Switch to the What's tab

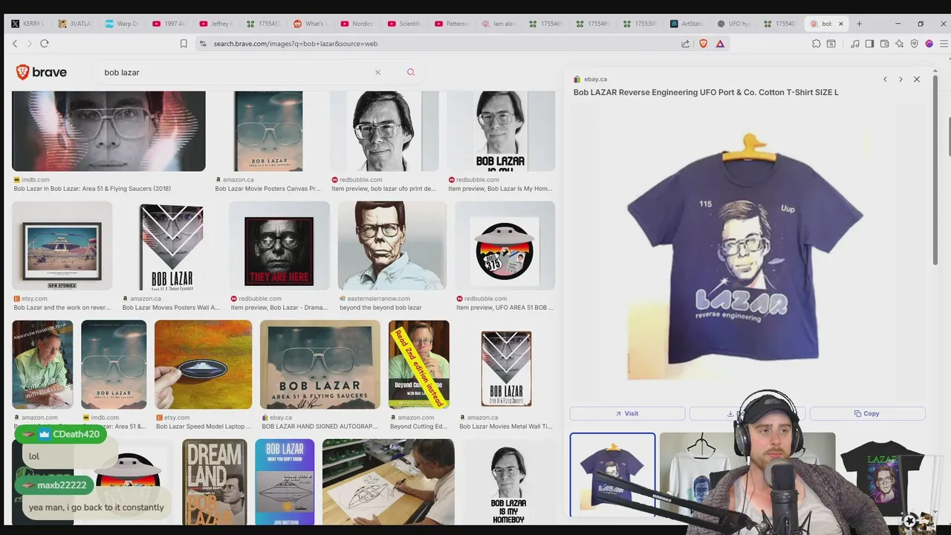click(x=310, y=24)
